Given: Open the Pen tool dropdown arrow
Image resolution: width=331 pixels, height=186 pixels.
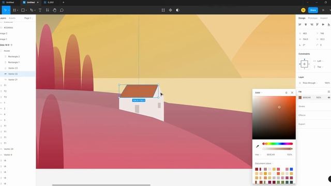Looking at the screenshot, I should click(35, 10).
